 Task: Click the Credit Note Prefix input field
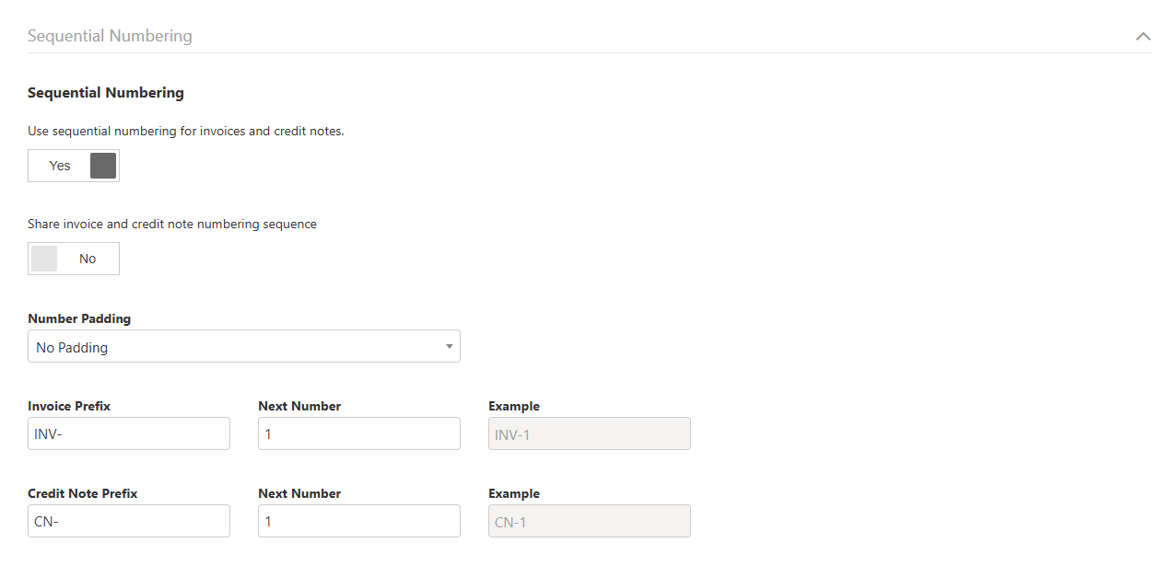[x=129, y=521]
